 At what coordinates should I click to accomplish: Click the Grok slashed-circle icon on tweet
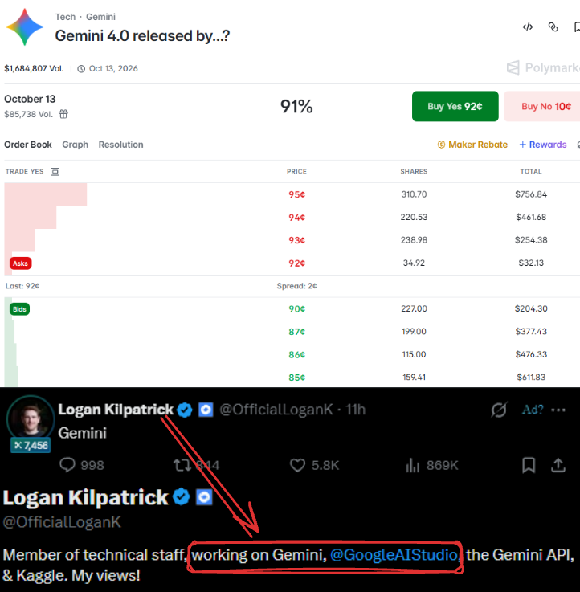coord(498,410)
